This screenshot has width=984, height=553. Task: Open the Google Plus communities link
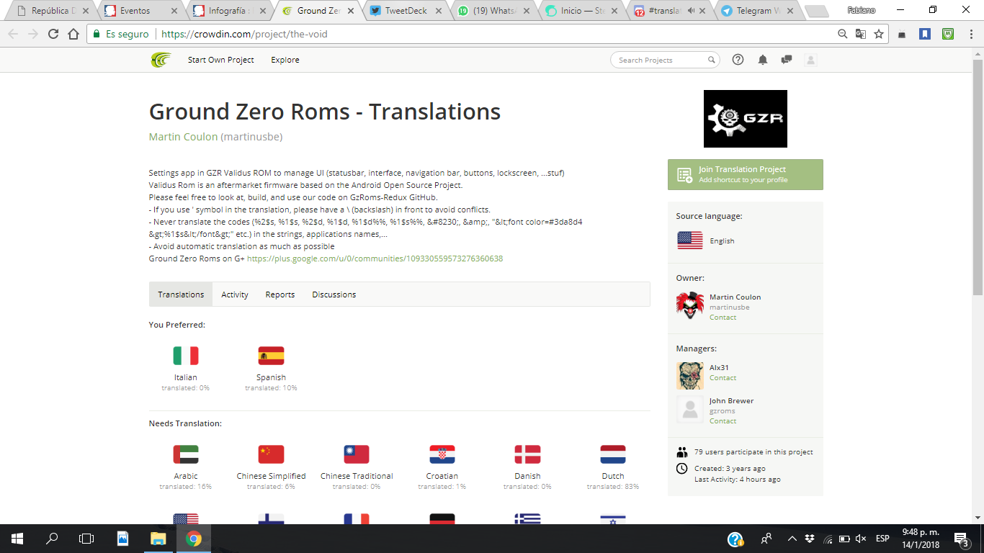[375, 258]
